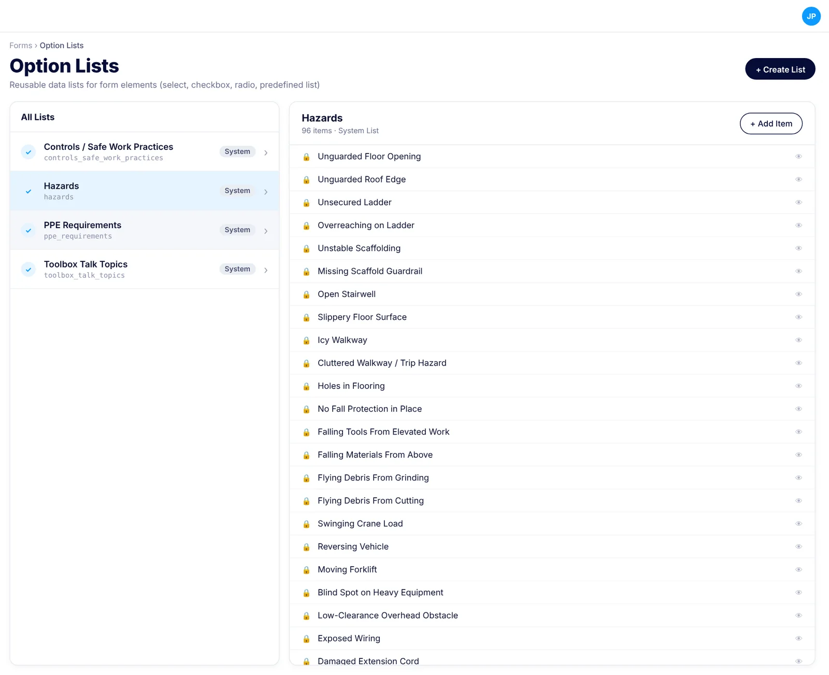This screenshot has width=829, height=675.
Task: Expand Controls / Safe Work Practices chevron
Action: (x=266, y=152)
